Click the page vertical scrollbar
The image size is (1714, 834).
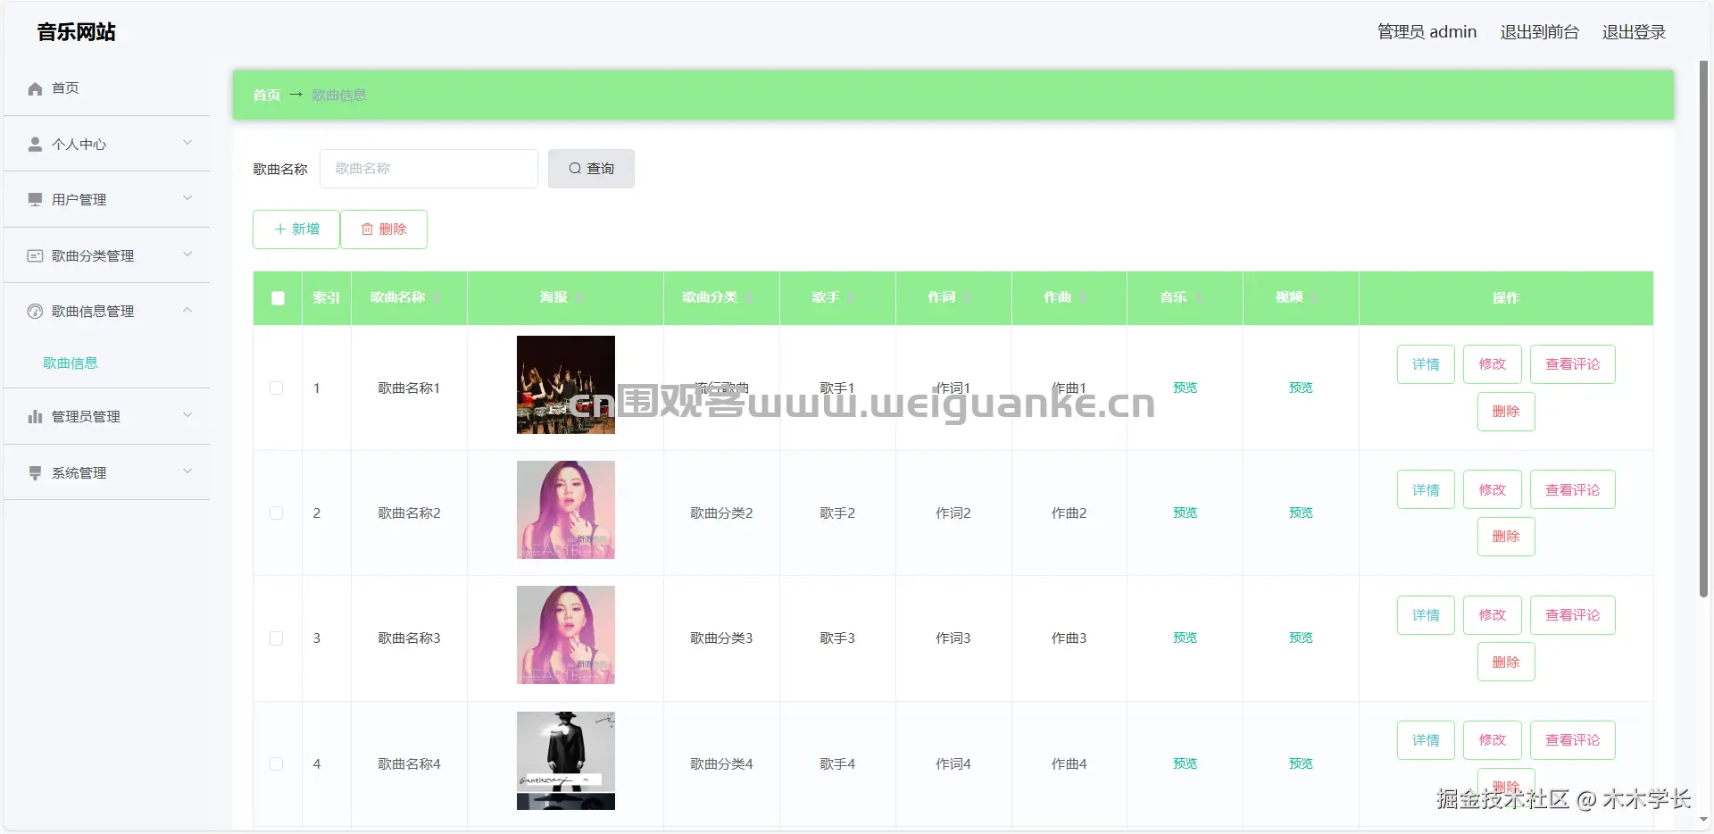pos(1703,330)
